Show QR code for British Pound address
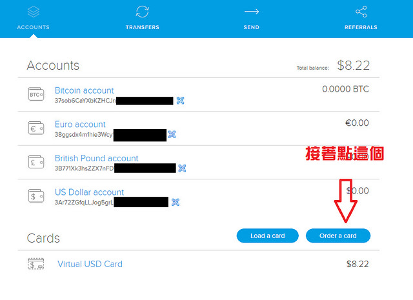The image size is (413, 300). (183, 168)
